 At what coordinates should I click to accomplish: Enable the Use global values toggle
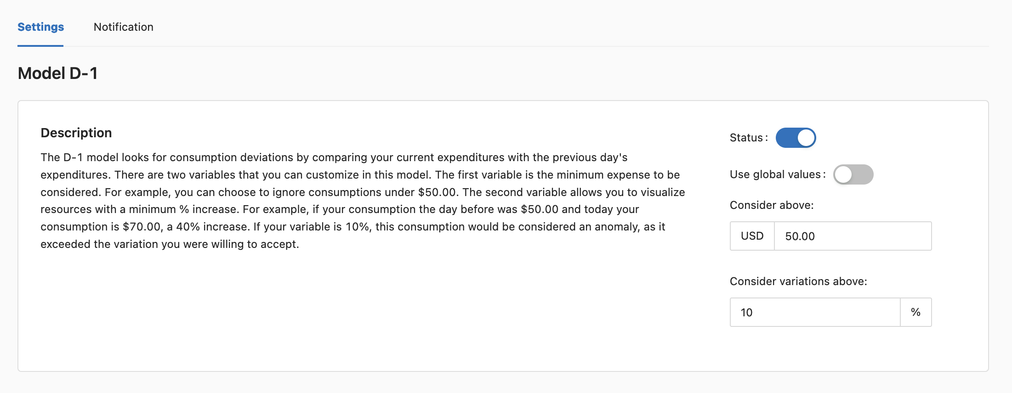(853, 174)
